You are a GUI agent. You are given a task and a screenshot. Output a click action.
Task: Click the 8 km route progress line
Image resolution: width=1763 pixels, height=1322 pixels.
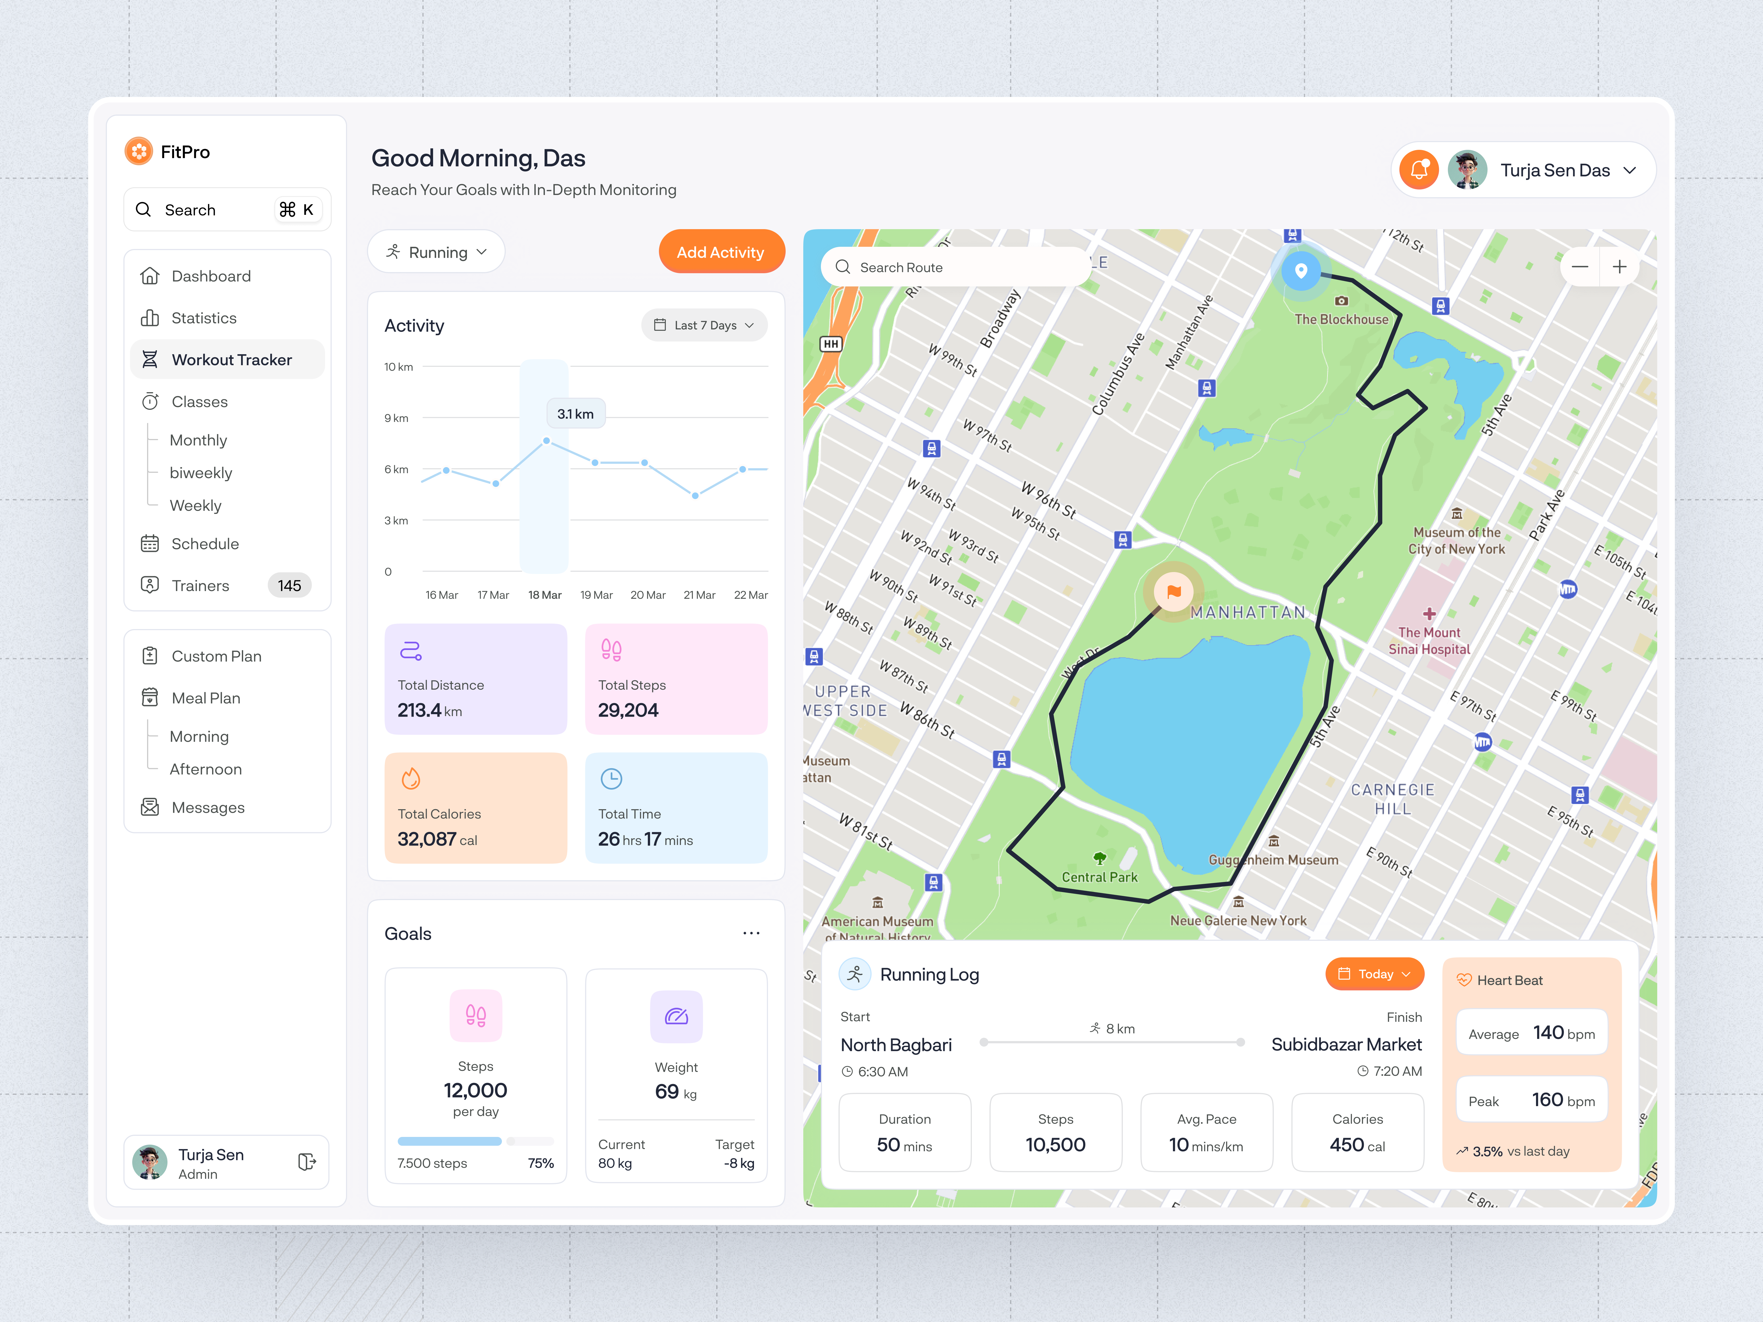[1112, 1042]
